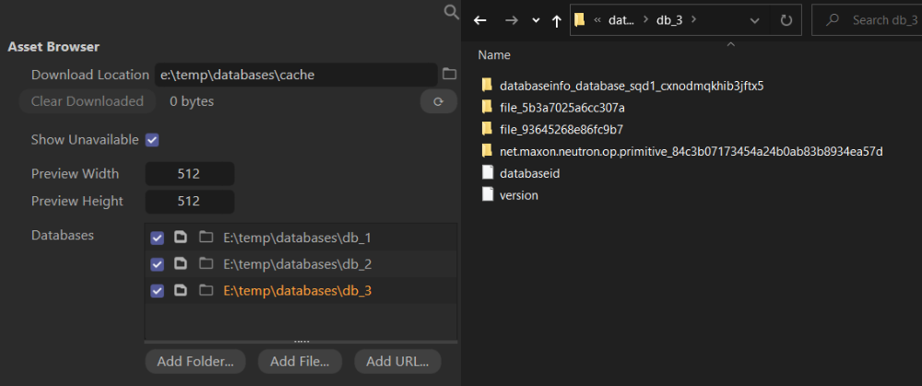Disable the db_3 database checkbox

(157, 291)
